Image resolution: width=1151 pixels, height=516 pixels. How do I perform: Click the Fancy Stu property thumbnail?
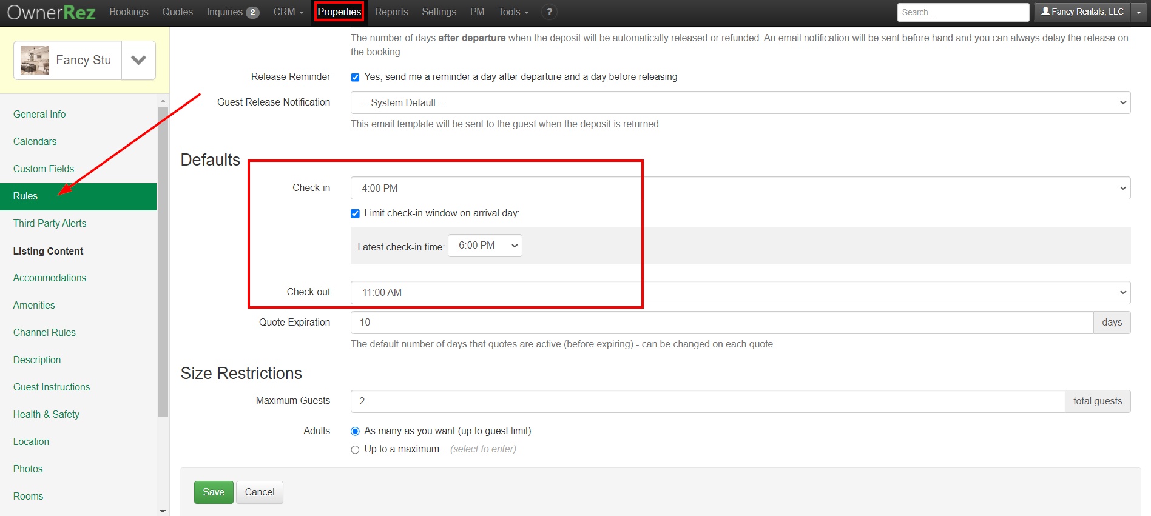click(x=35, y=60)
